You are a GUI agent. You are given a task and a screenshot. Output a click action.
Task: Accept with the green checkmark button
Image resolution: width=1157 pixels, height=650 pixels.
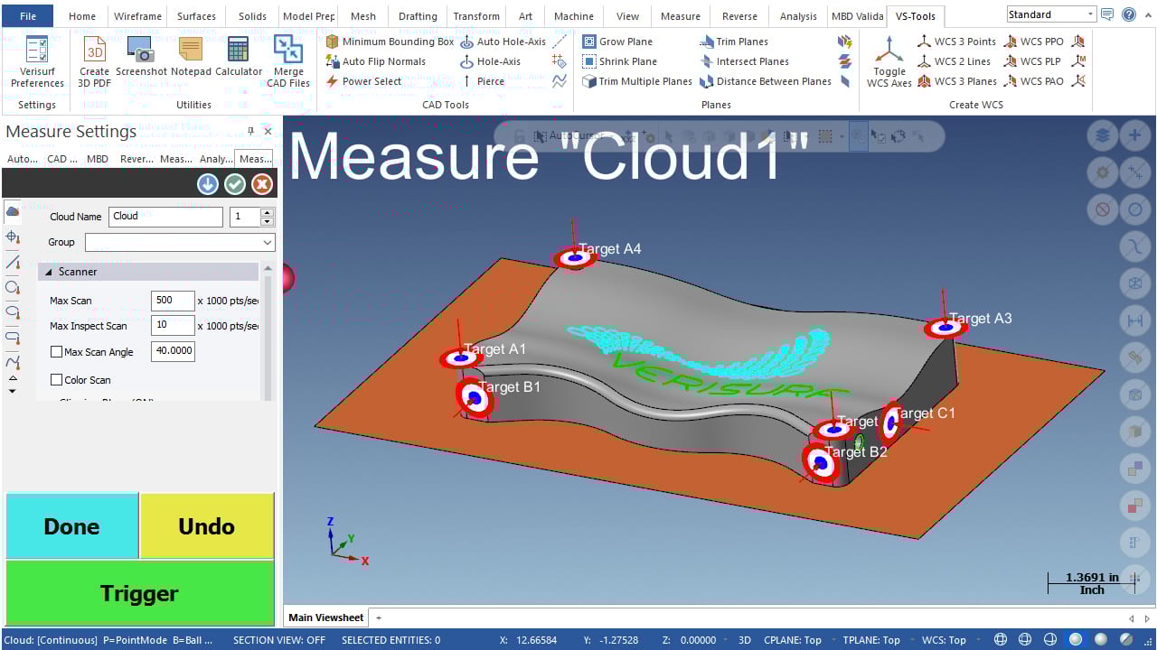tap(235, 184)
